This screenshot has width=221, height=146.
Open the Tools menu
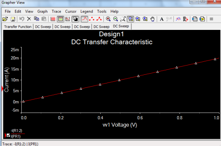click(102, 11)
